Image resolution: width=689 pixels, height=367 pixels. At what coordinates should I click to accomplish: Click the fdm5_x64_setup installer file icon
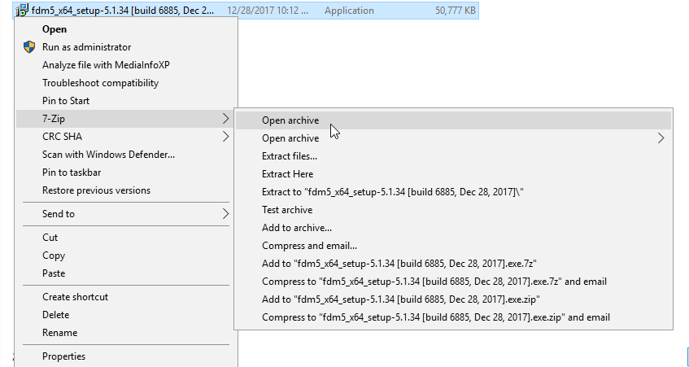coord(22,10)
